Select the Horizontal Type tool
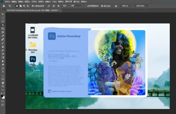The width and height of the screenshot is (176, 114). point(3,72)
